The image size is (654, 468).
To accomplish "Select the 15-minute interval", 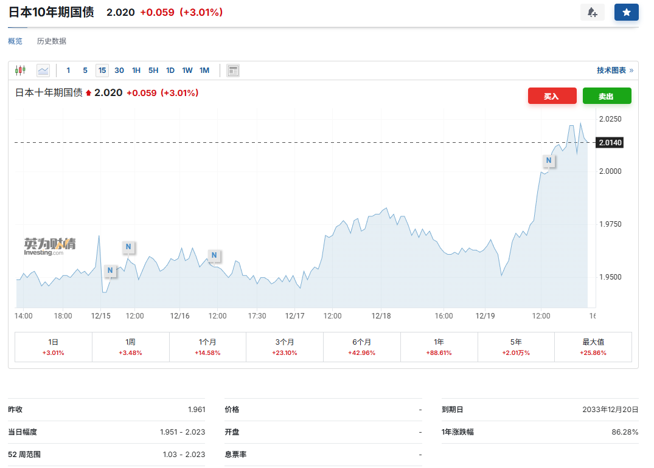I will [x=102, y=71].
